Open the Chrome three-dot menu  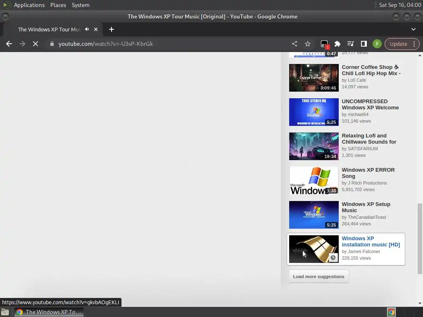414,44
